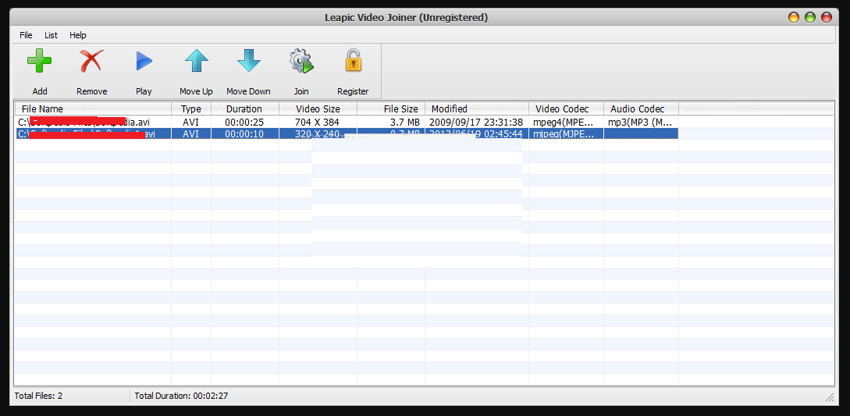Screen dimensions: 850x416
Task: Open the Help menu
Action: coord(77,35)
